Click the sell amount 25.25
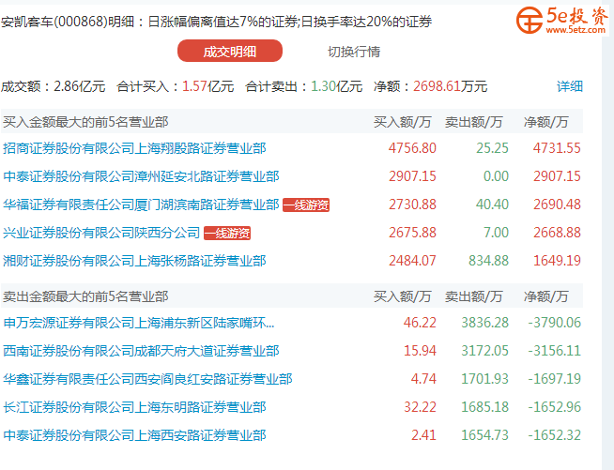Image resolution: width=614 pixels, height=470 pixels. (492, 148)
